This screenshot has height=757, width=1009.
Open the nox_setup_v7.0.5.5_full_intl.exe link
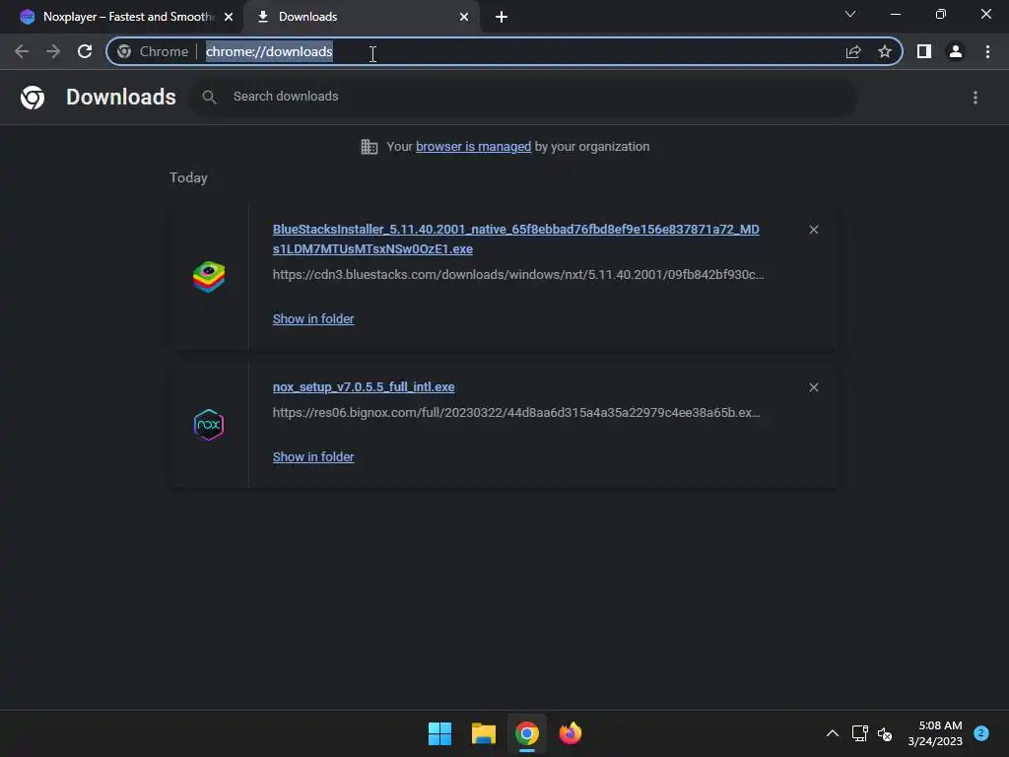pos(364,386)
